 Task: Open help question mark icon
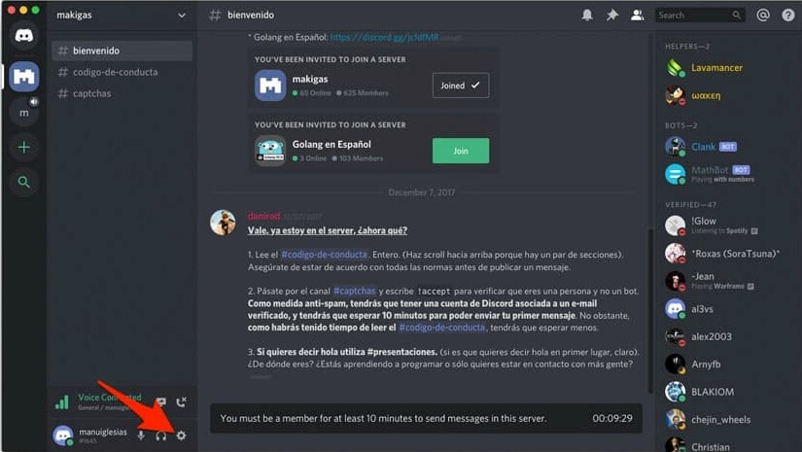788,16
